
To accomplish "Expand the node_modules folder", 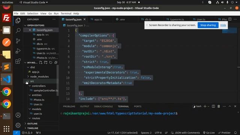I will tap(28, 76).
